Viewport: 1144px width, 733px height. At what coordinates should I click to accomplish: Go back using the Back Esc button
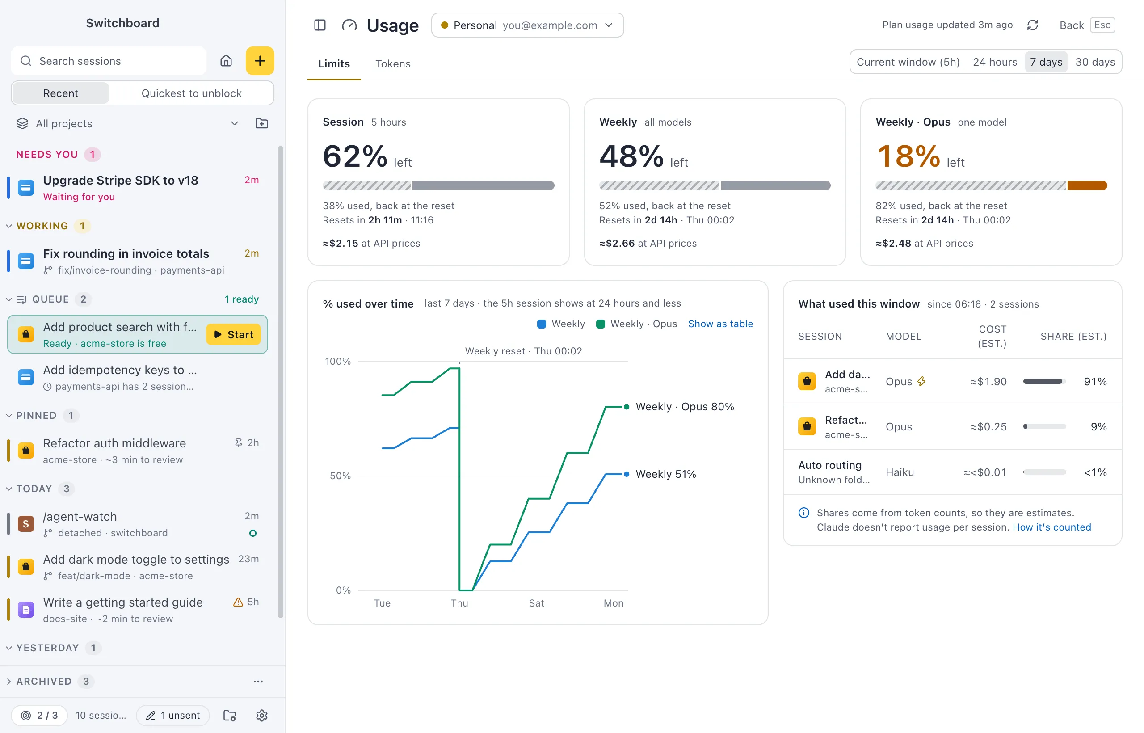pos(1086,25)
